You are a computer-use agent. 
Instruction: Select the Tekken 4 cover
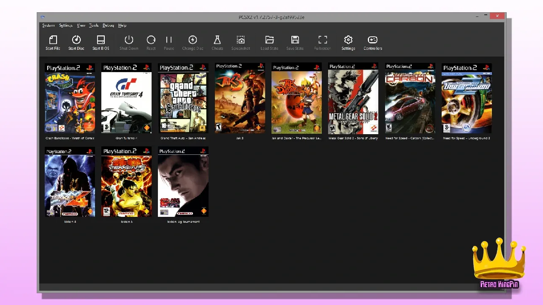[70, 182]
